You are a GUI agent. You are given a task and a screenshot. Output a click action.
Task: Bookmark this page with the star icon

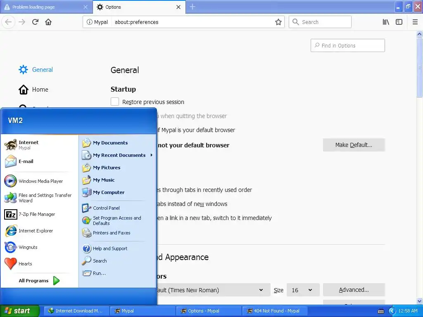[278, 22]
